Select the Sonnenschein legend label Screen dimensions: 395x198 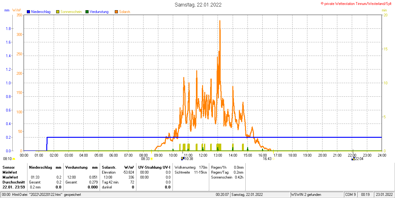[71, 12]
